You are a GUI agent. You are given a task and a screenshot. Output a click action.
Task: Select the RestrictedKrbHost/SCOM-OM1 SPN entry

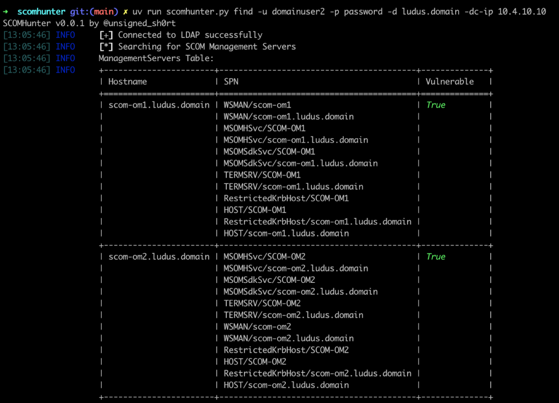(286, 198)
